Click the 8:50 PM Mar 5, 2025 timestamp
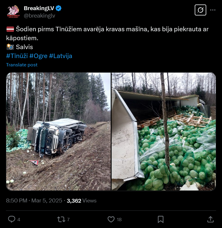 coord(34,201)
